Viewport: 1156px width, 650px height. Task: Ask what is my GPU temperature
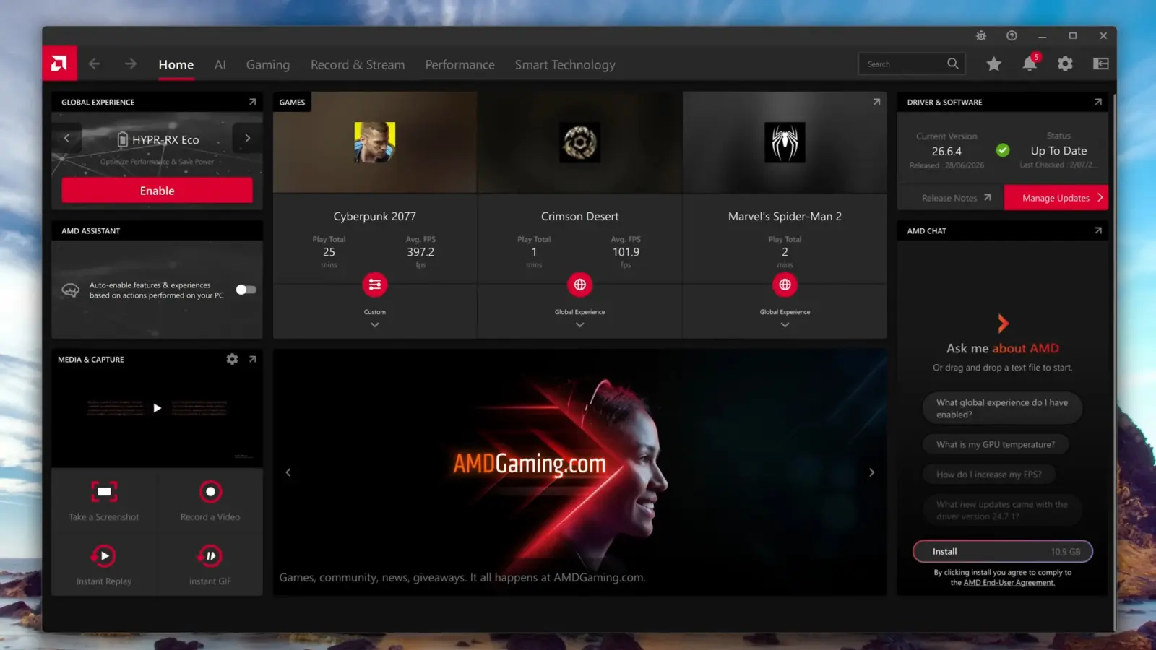pos(996,444)
